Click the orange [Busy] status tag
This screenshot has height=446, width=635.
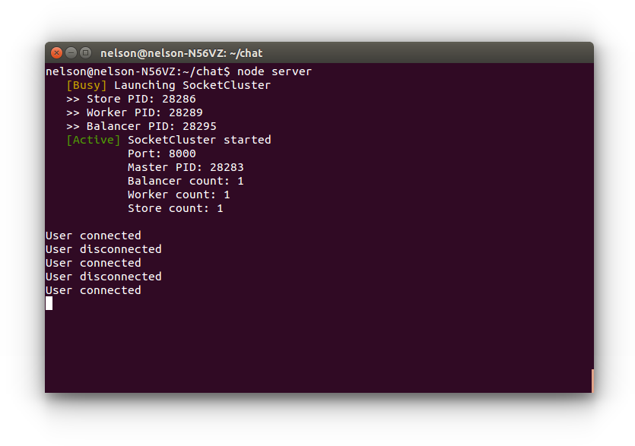(x=87, y=85)
